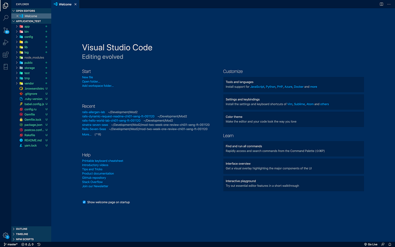The image size is (395, 247).
Task: Expand the NPM Scripts panel
Action: (x=31, y=239)
